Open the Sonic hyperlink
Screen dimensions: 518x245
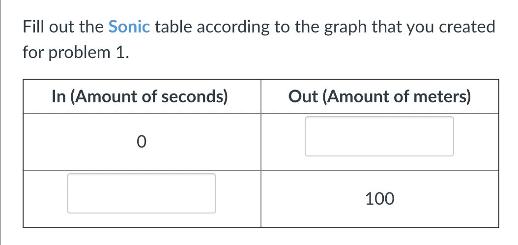point(128,27)
